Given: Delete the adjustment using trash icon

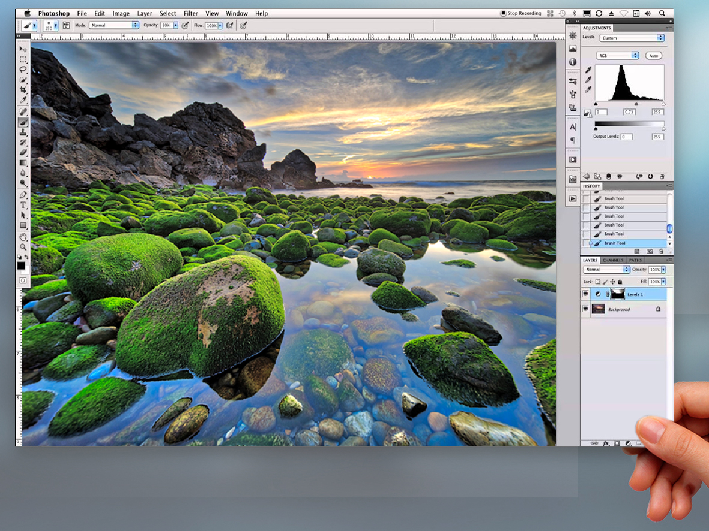Looking at the screenshot, I should pyautogui.click(x=662, y=177).
